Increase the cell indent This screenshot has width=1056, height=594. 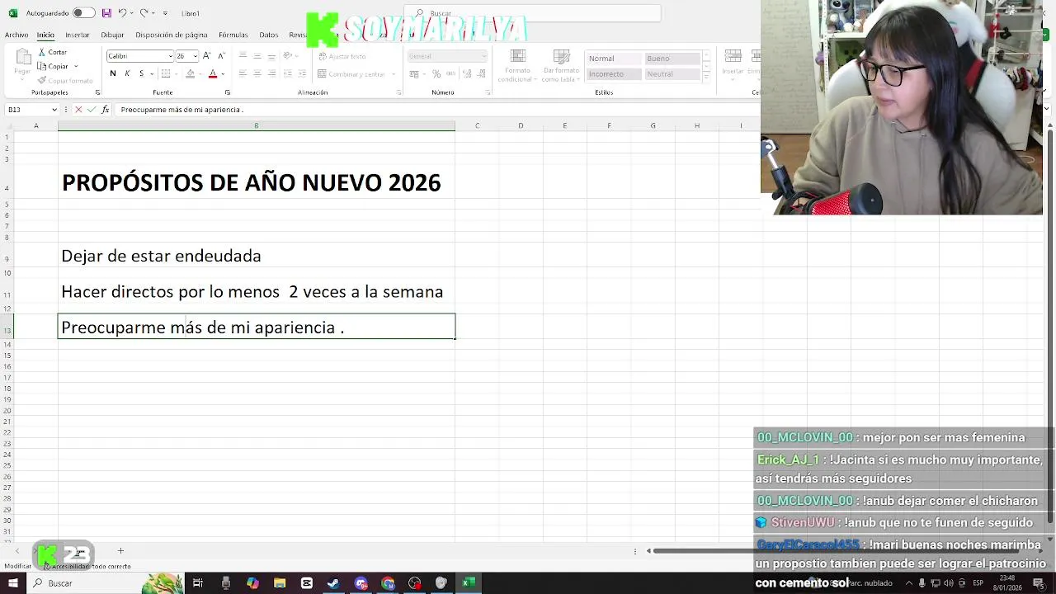304,74
